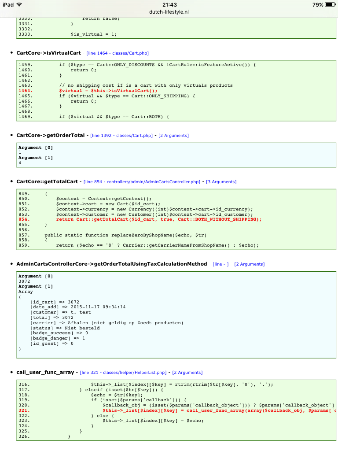Select AdminCartsControllerCore->getOrderTotalUsingTaxCalculationMethod heading

coord(111,264)
